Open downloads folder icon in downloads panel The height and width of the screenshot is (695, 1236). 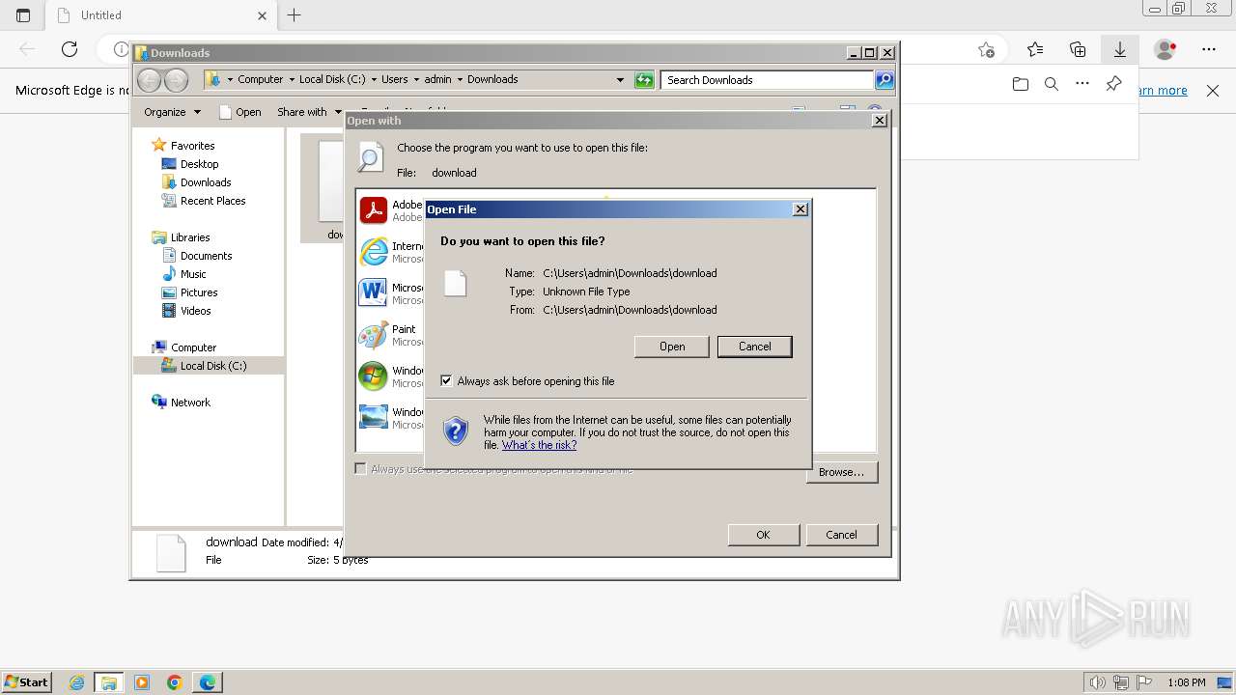1021,84
